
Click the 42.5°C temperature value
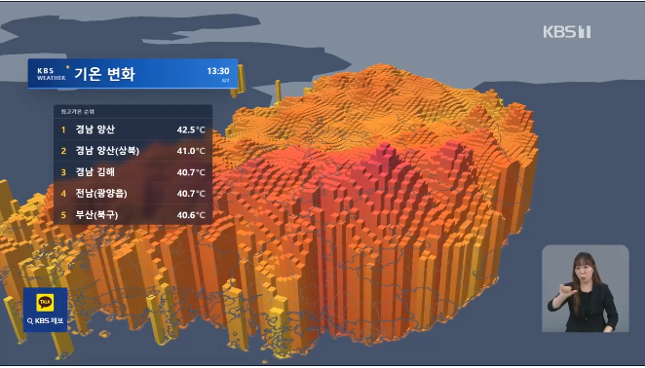click(191, 129)
